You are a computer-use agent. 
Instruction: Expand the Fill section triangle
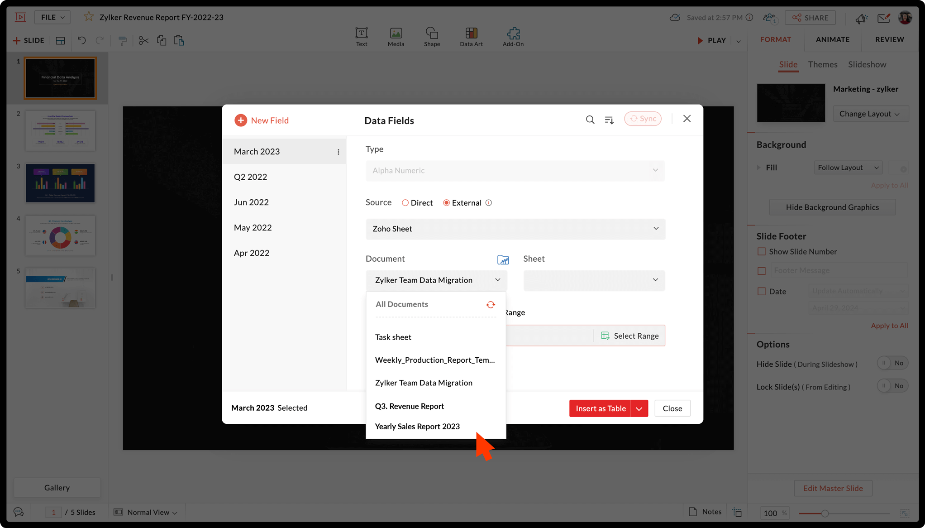(759, 168)
